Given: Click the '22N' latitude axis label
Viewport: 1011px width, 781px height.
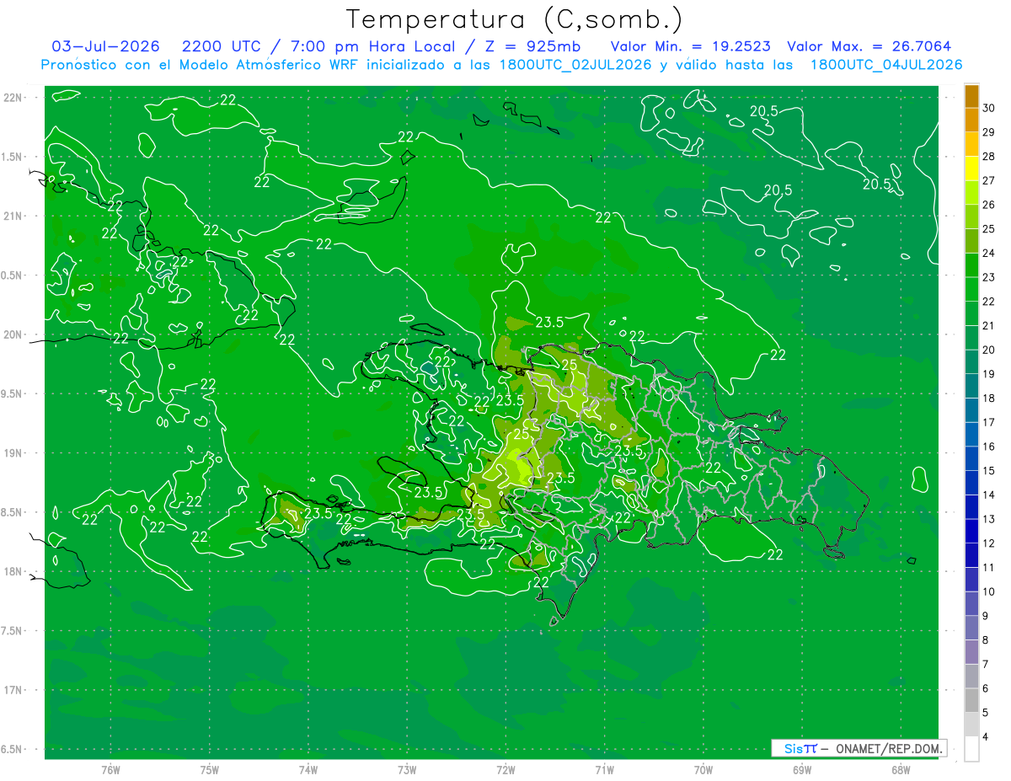Looking at the screenshot, I should [x=14, y=98].
